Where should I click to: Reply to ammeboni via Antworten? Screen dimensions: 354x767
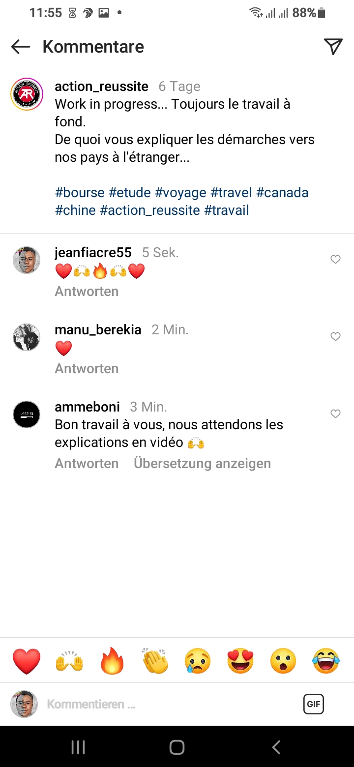[87, 464]
